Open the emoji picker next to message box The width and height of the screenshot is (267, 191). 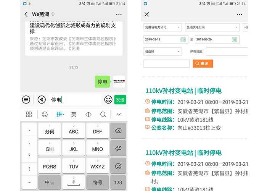tap(108, 100)
